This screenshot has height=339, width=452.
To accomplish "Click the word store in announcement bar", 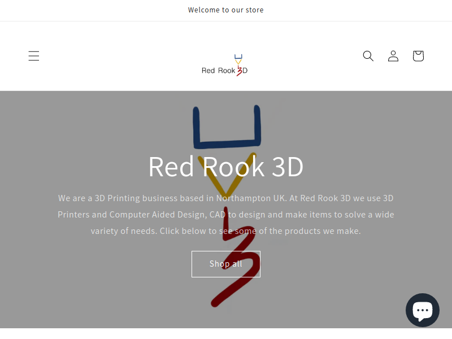I will point(255,10).
